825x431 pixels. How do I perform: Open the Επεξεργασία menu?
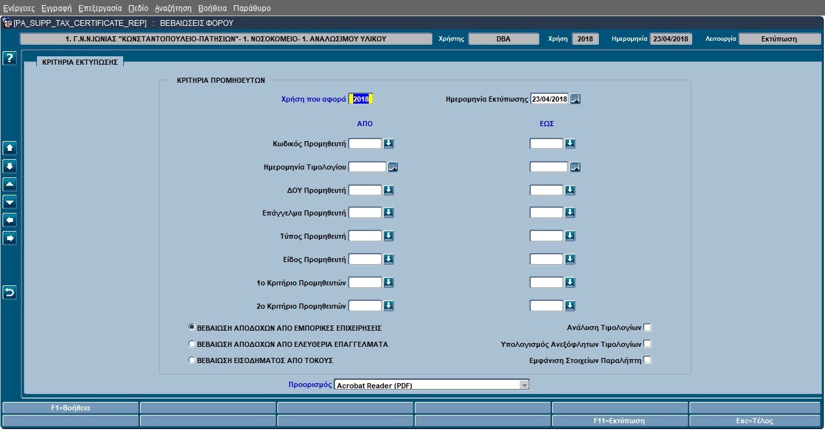[x=100, y=8]
